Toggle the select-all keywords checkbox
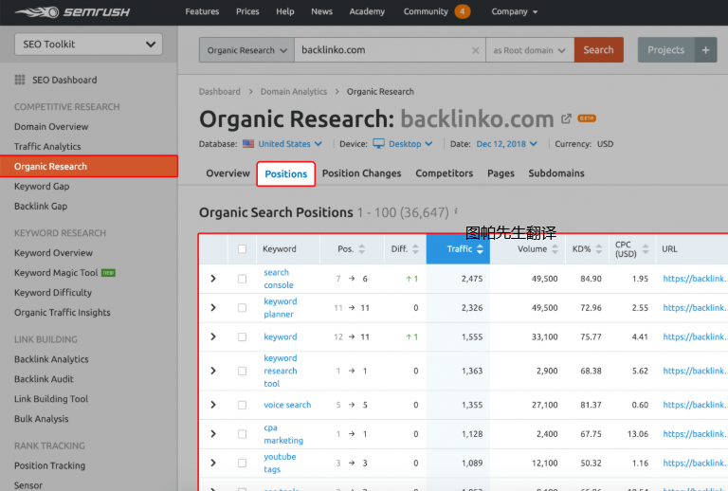 (x=242, y=249)
